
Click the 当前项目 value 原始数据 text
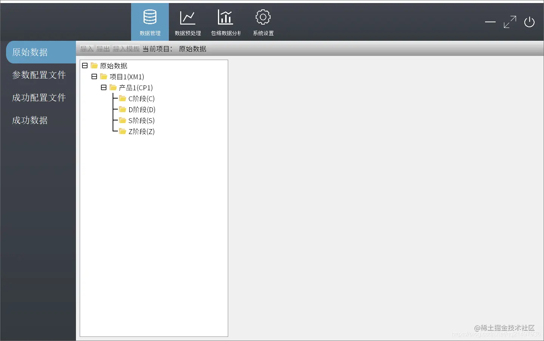point(193,49)
